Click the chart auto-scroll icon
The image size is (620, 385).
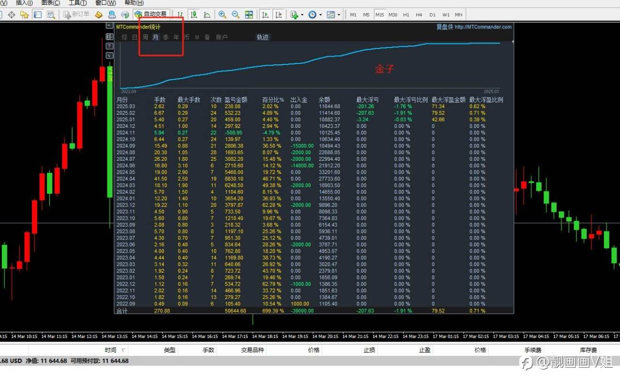click(265, 15)
